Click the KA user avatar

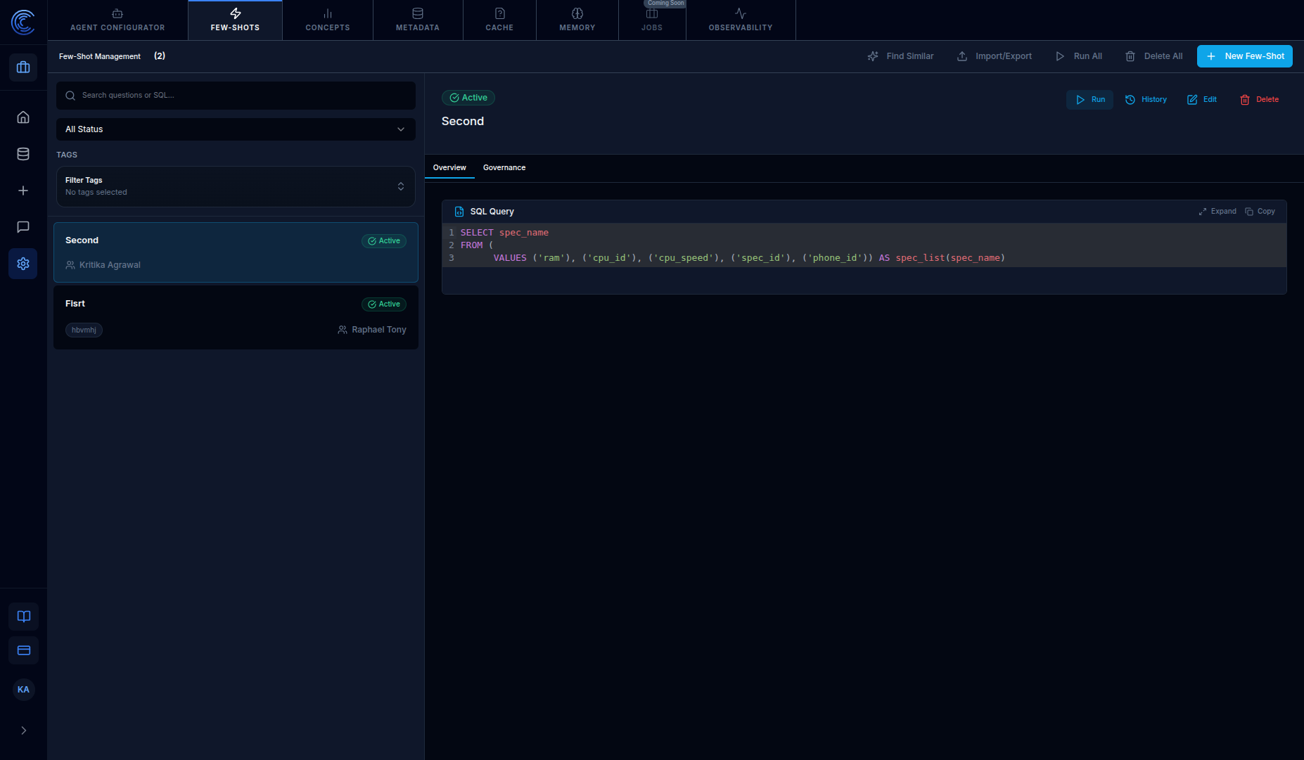[23, 690]
